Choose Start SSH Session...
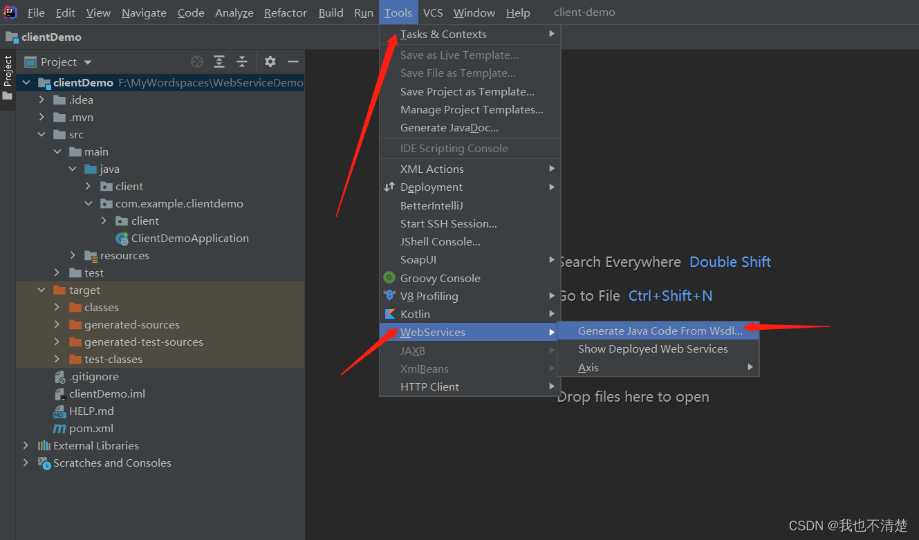This screenshot has width=919, height=540. tap(470, 224)
